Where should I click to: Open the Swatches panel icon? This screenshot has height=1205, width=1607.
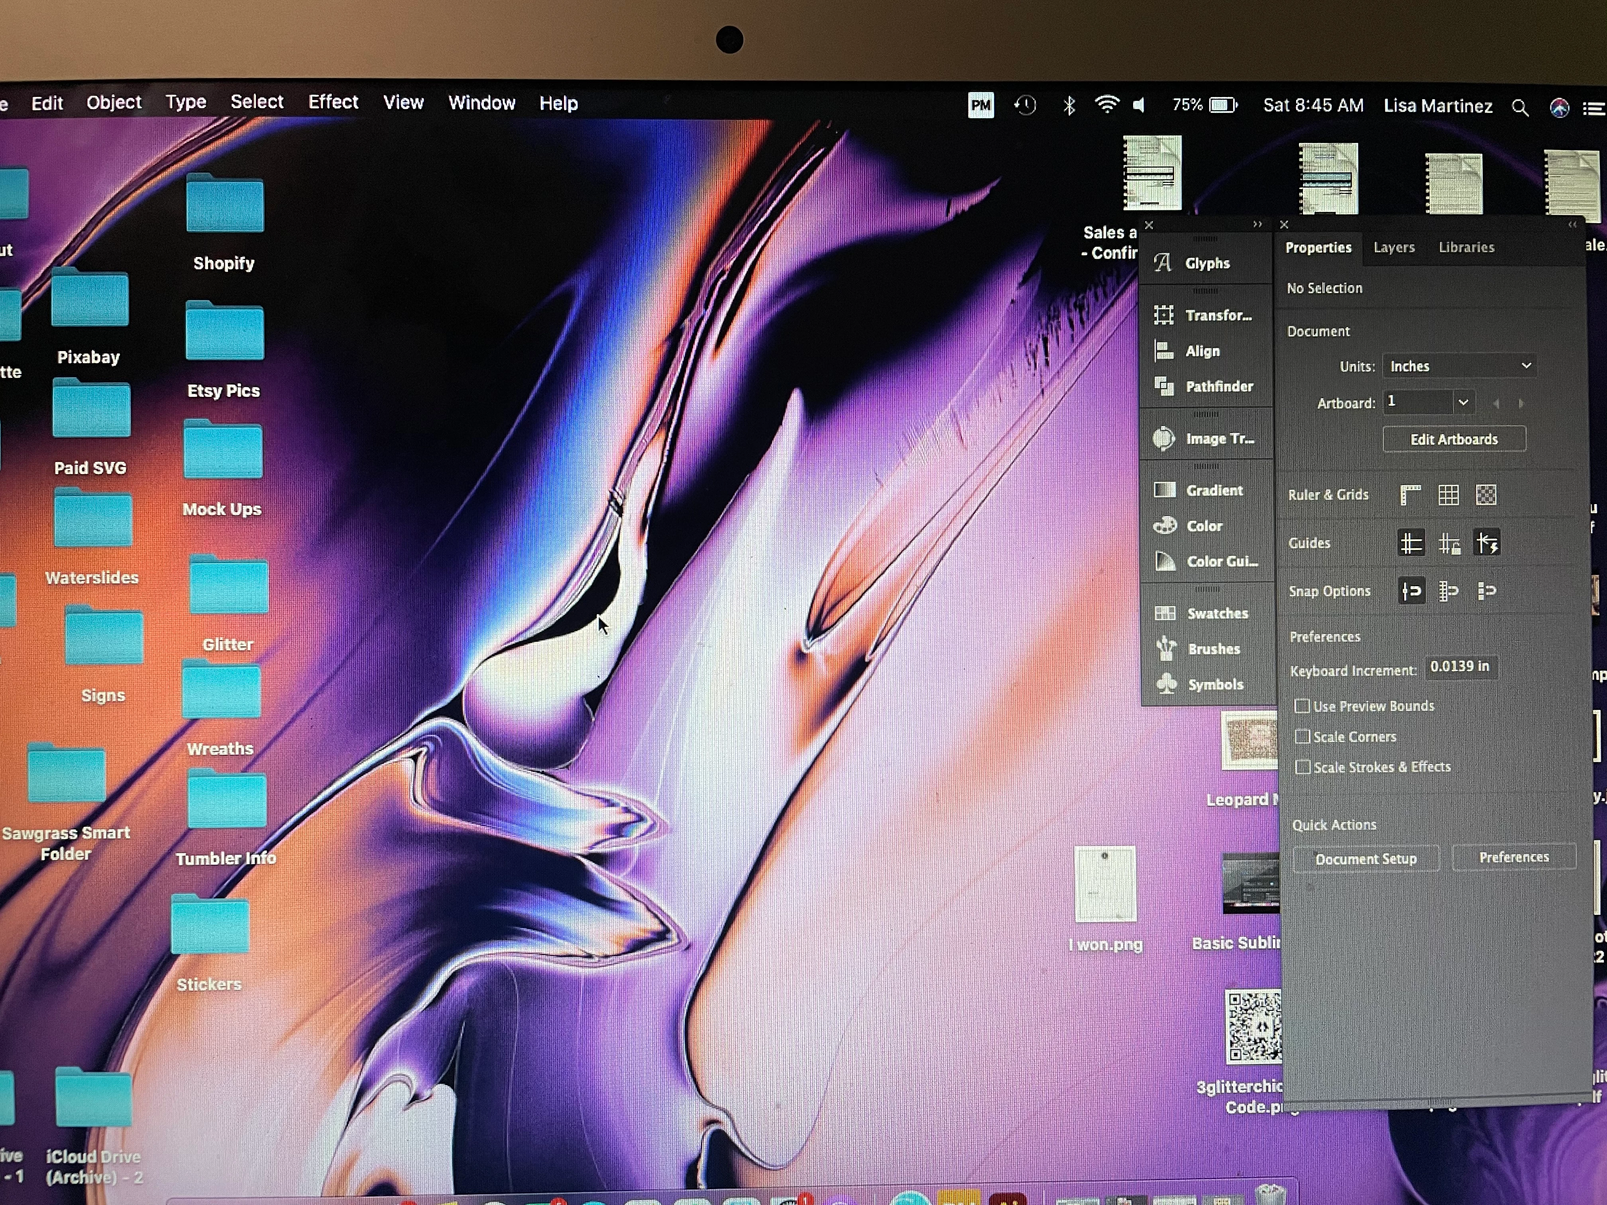pos(1165,613)
